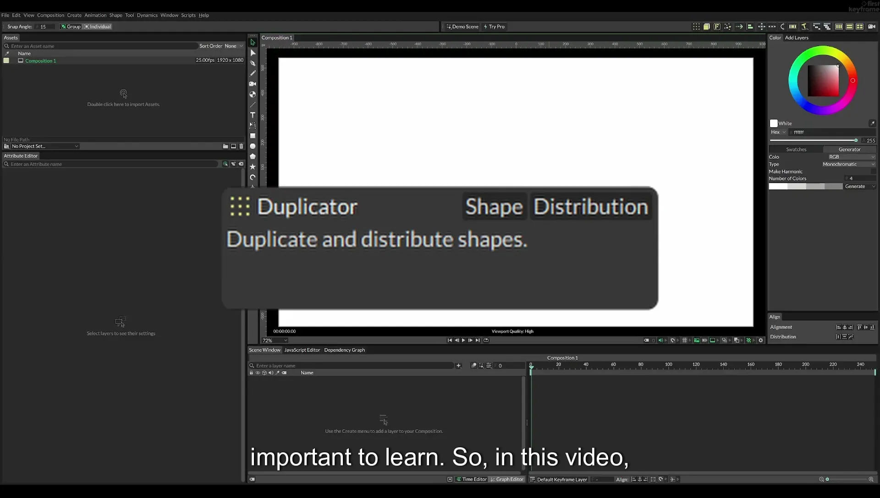Click the render camera icon at top right
The height and width of the screenshot is (498, 880).
coord(872,27)
